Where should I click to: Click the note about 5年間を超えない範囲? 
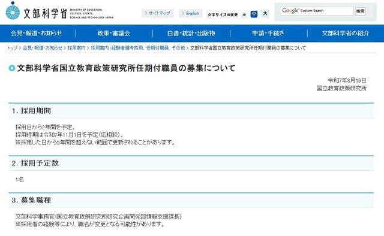click(x=95, y=143)
